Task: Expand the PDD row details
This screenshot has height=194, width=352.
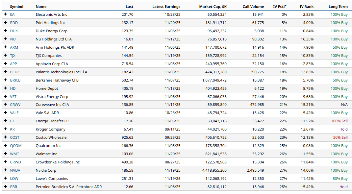Action: [5, 23]
